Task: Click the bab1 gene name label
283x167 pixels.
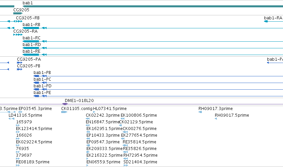Action: coord(28,3)
